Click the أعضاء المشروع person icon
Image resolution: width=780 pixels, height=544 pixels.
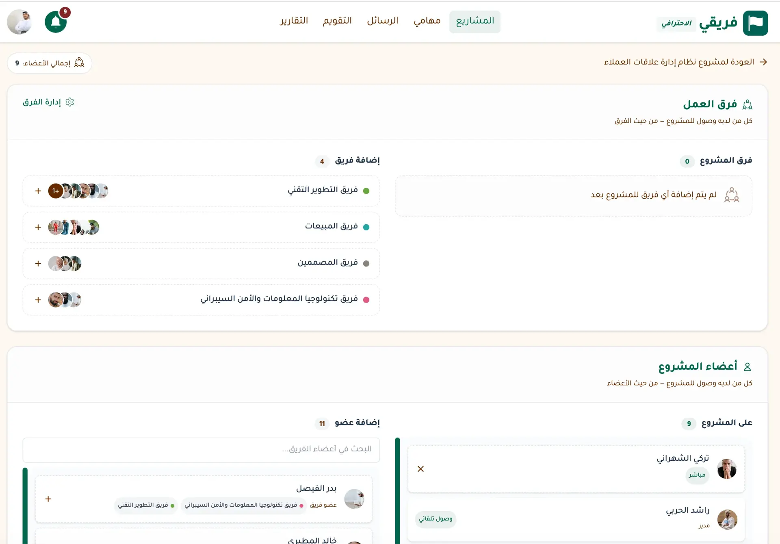pos(747,367)
